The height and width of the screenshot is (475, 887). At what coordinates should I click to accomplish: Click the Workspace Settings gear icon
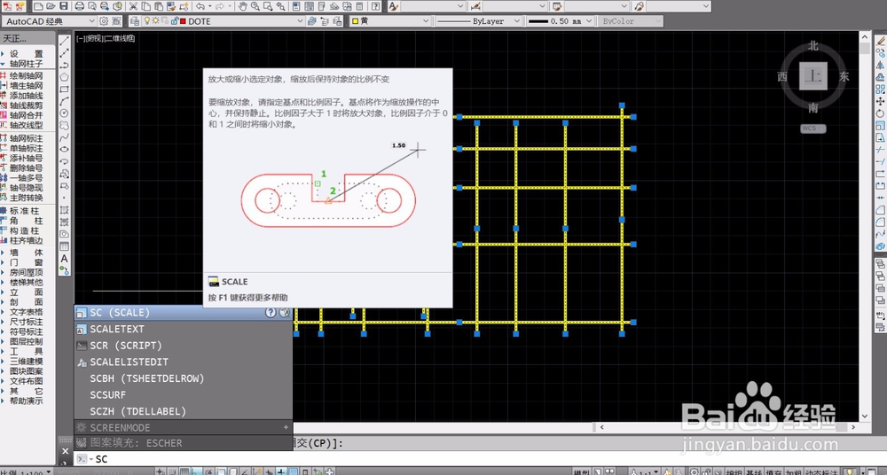pyautogui.click(x=104, y=21)
